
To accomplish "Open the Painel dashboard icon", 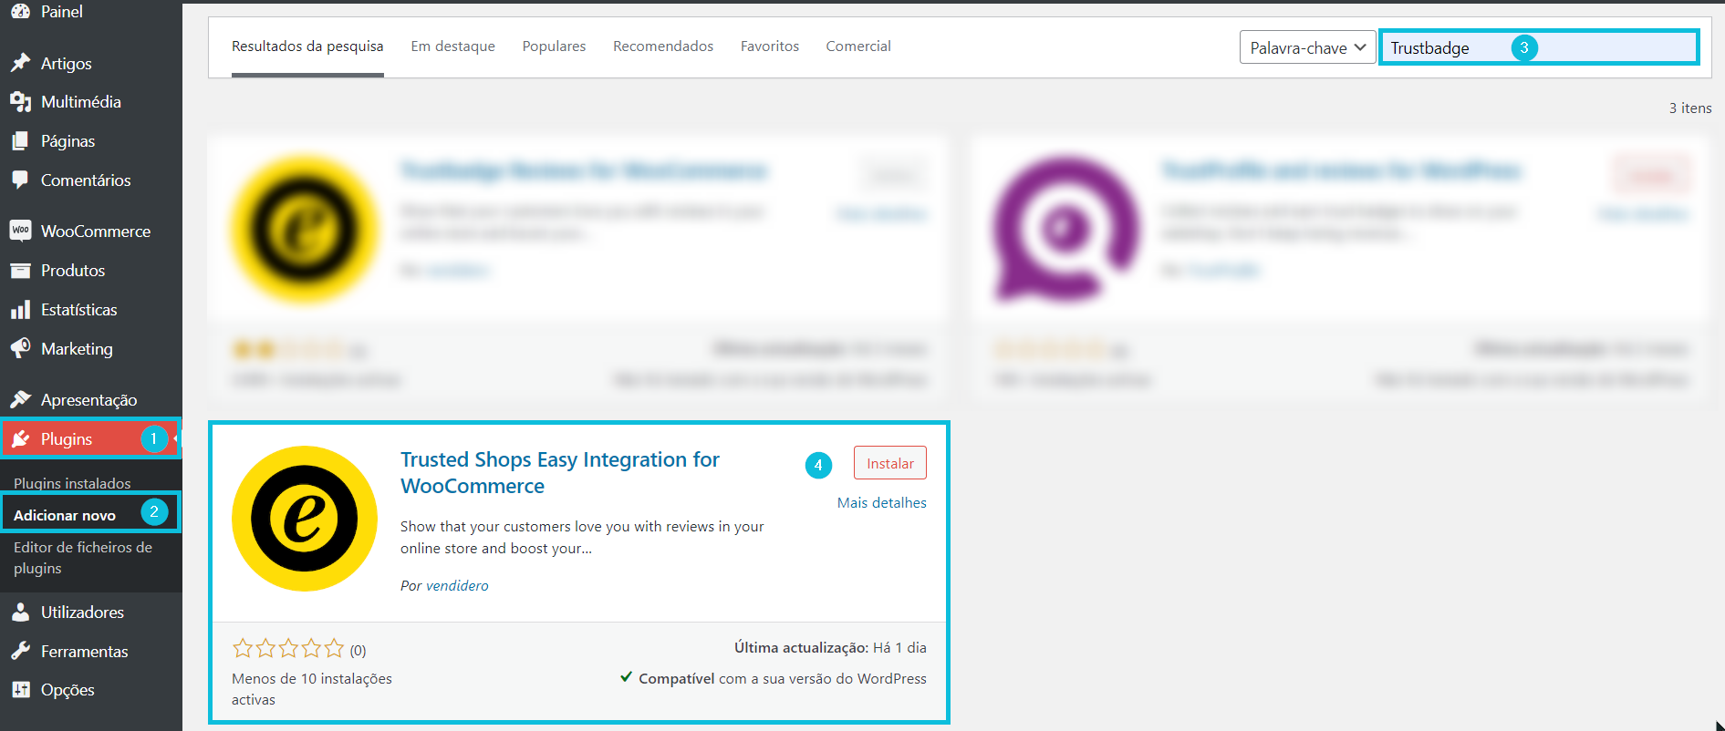I will [x=20, y=11].
